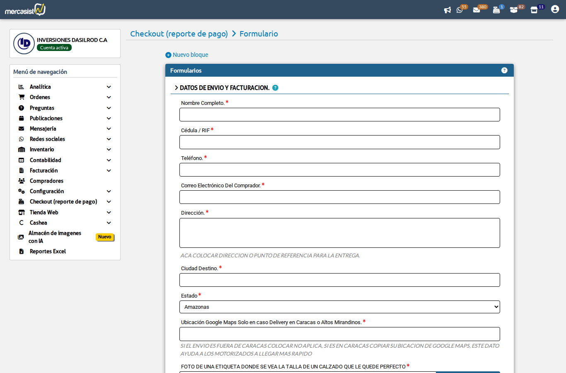
Task: Open the cash register icon with 1 notification
Action: pyautogui.click(x=496, y=10)
